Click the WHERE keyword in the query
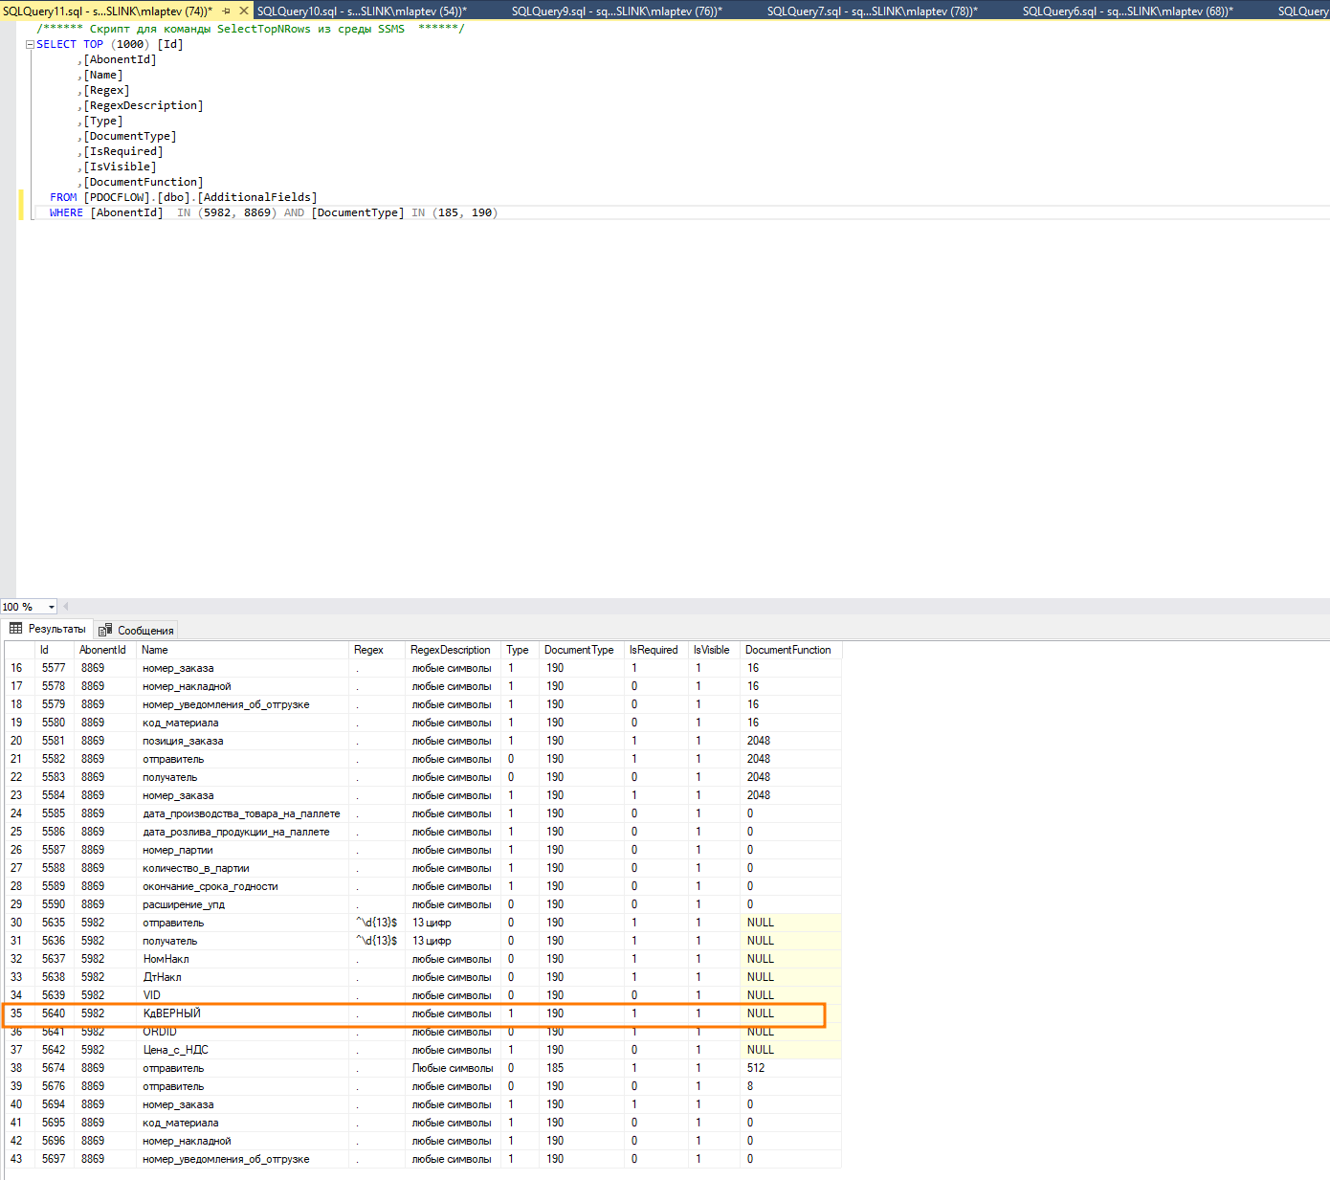This screenshot has width=1330, height=1180. tap(66, 212)
